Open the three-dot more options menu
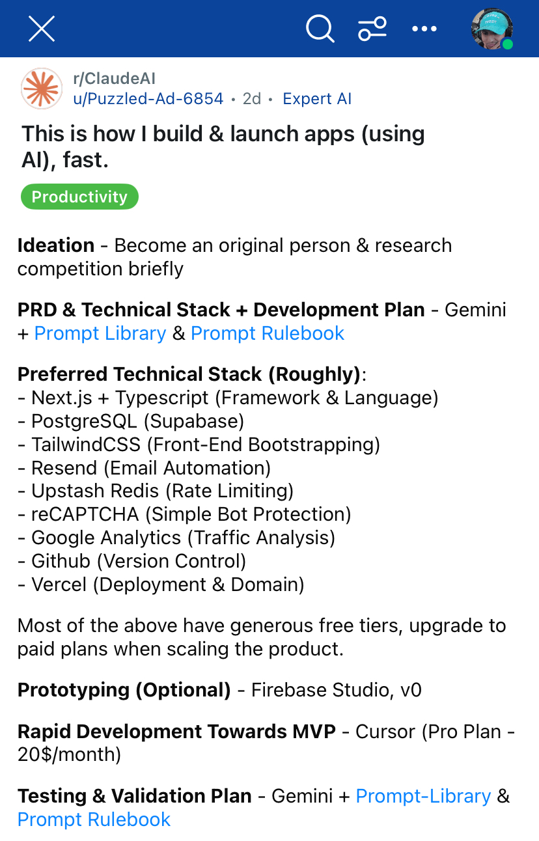The height and width of the screenshot is (841, 539). pos(424,29)
